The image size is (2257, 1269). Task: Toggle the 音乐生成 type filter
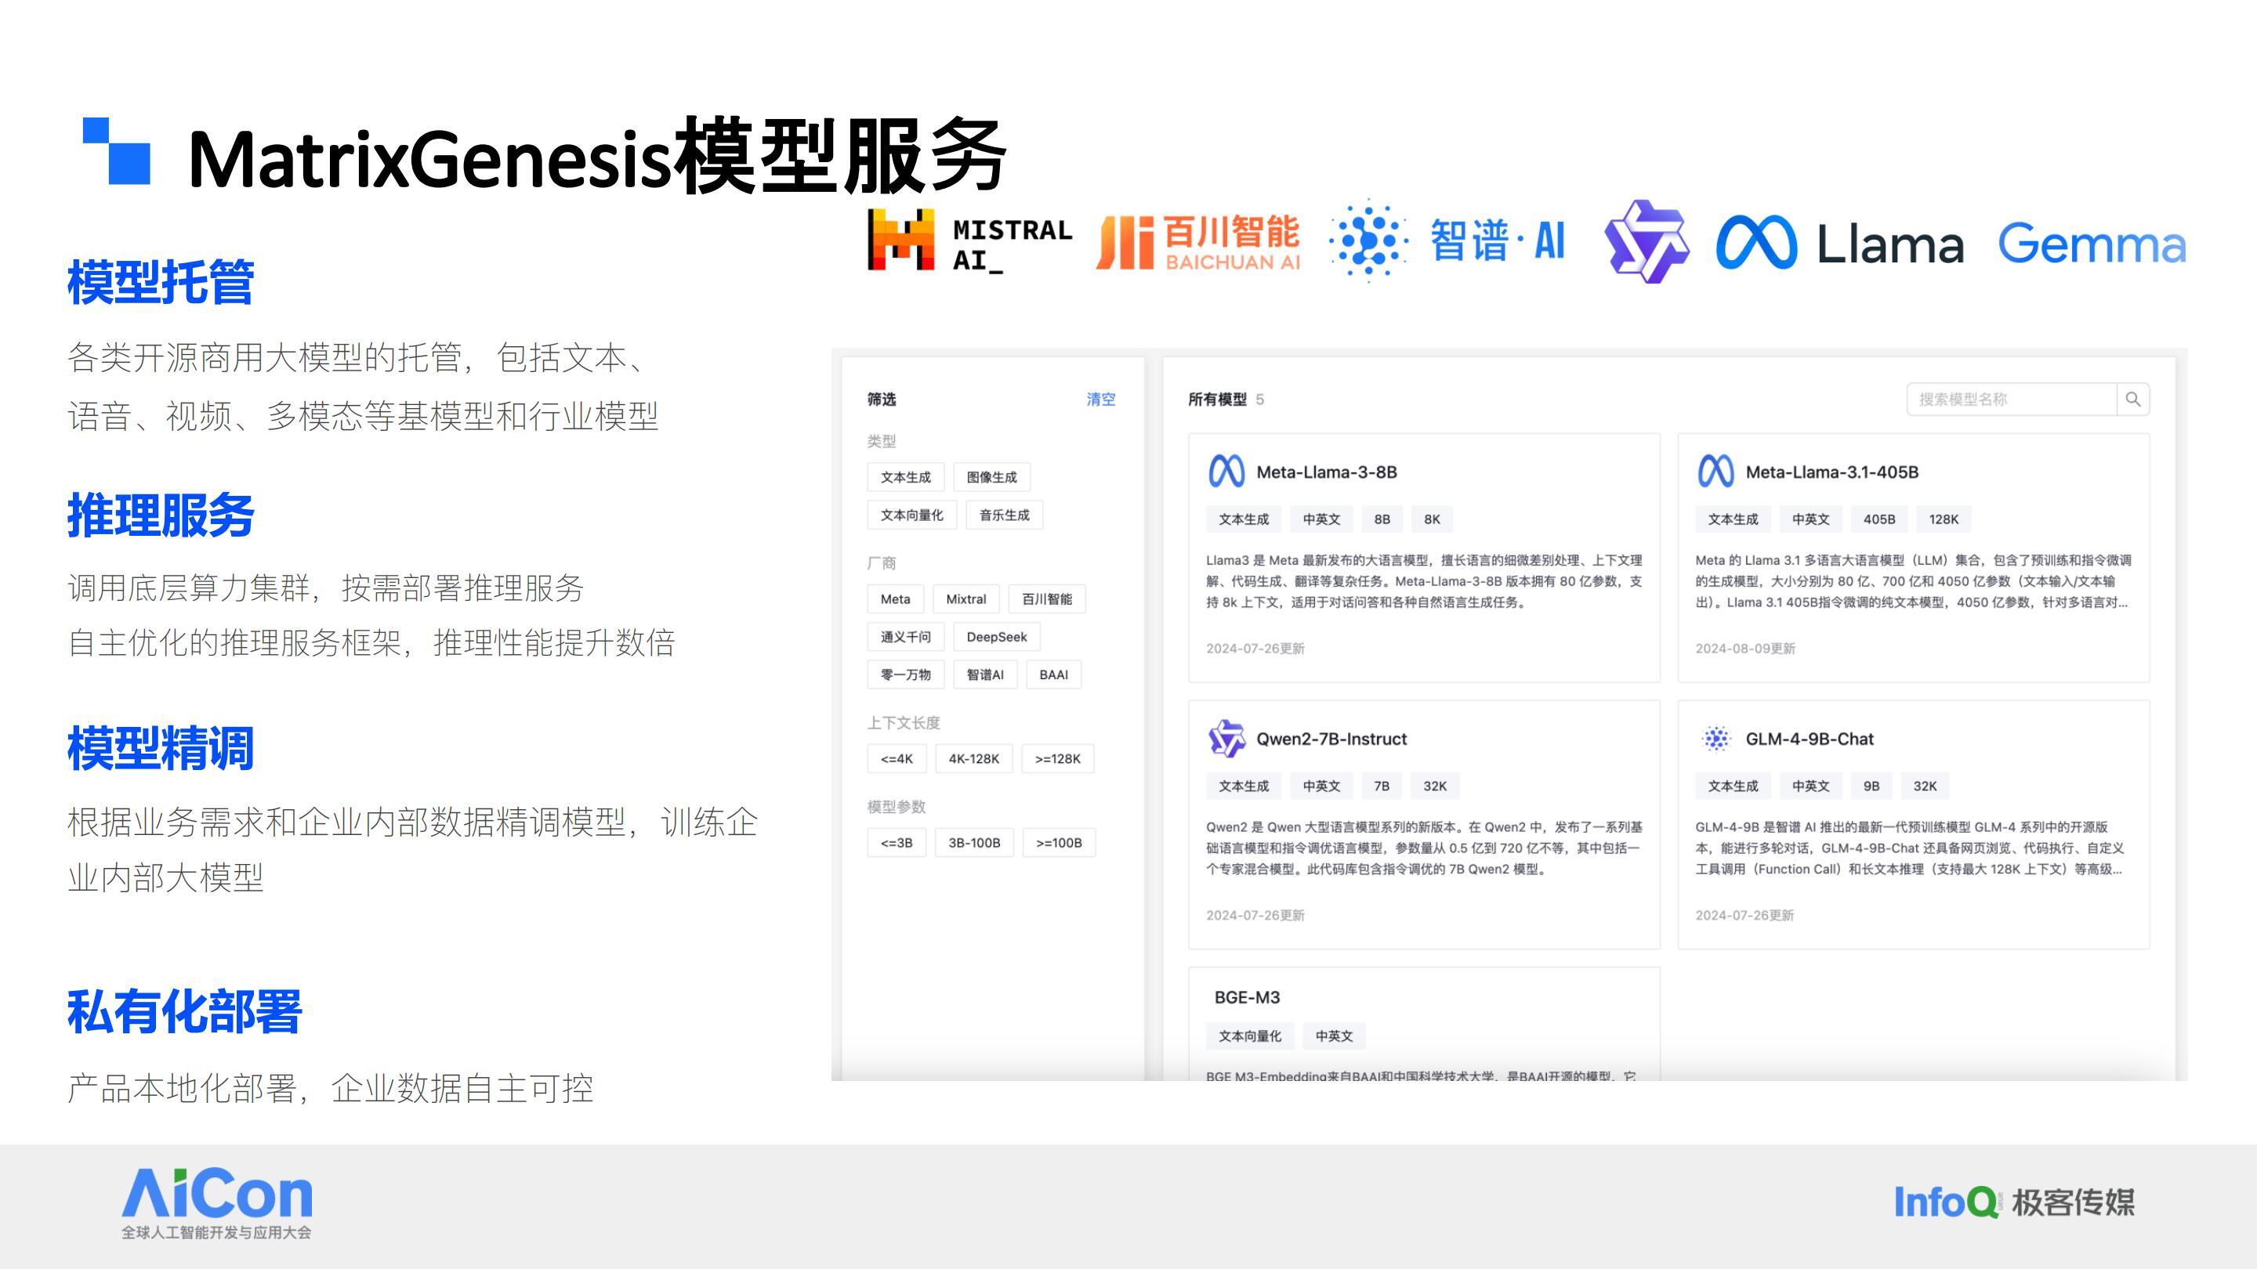[1004, 515]
